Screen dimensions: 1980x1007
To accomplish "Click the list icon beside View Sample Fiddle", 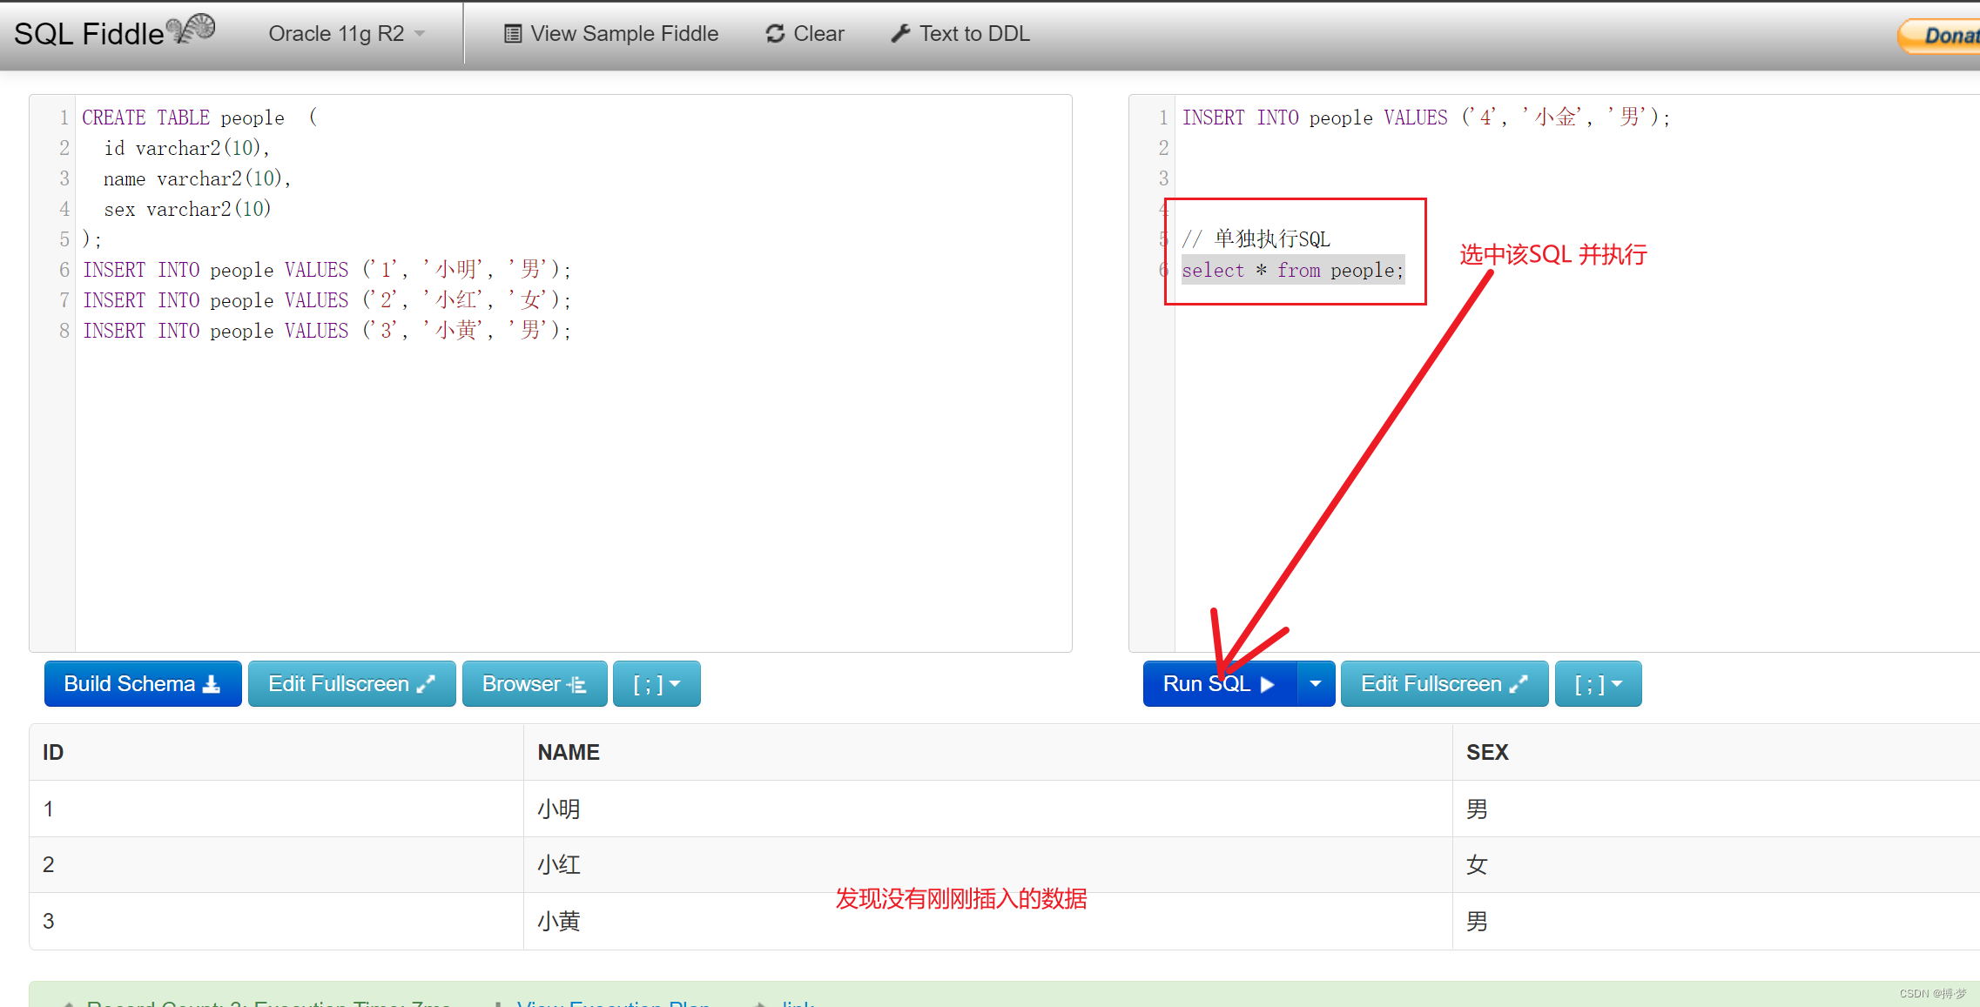I will point(513,34).
